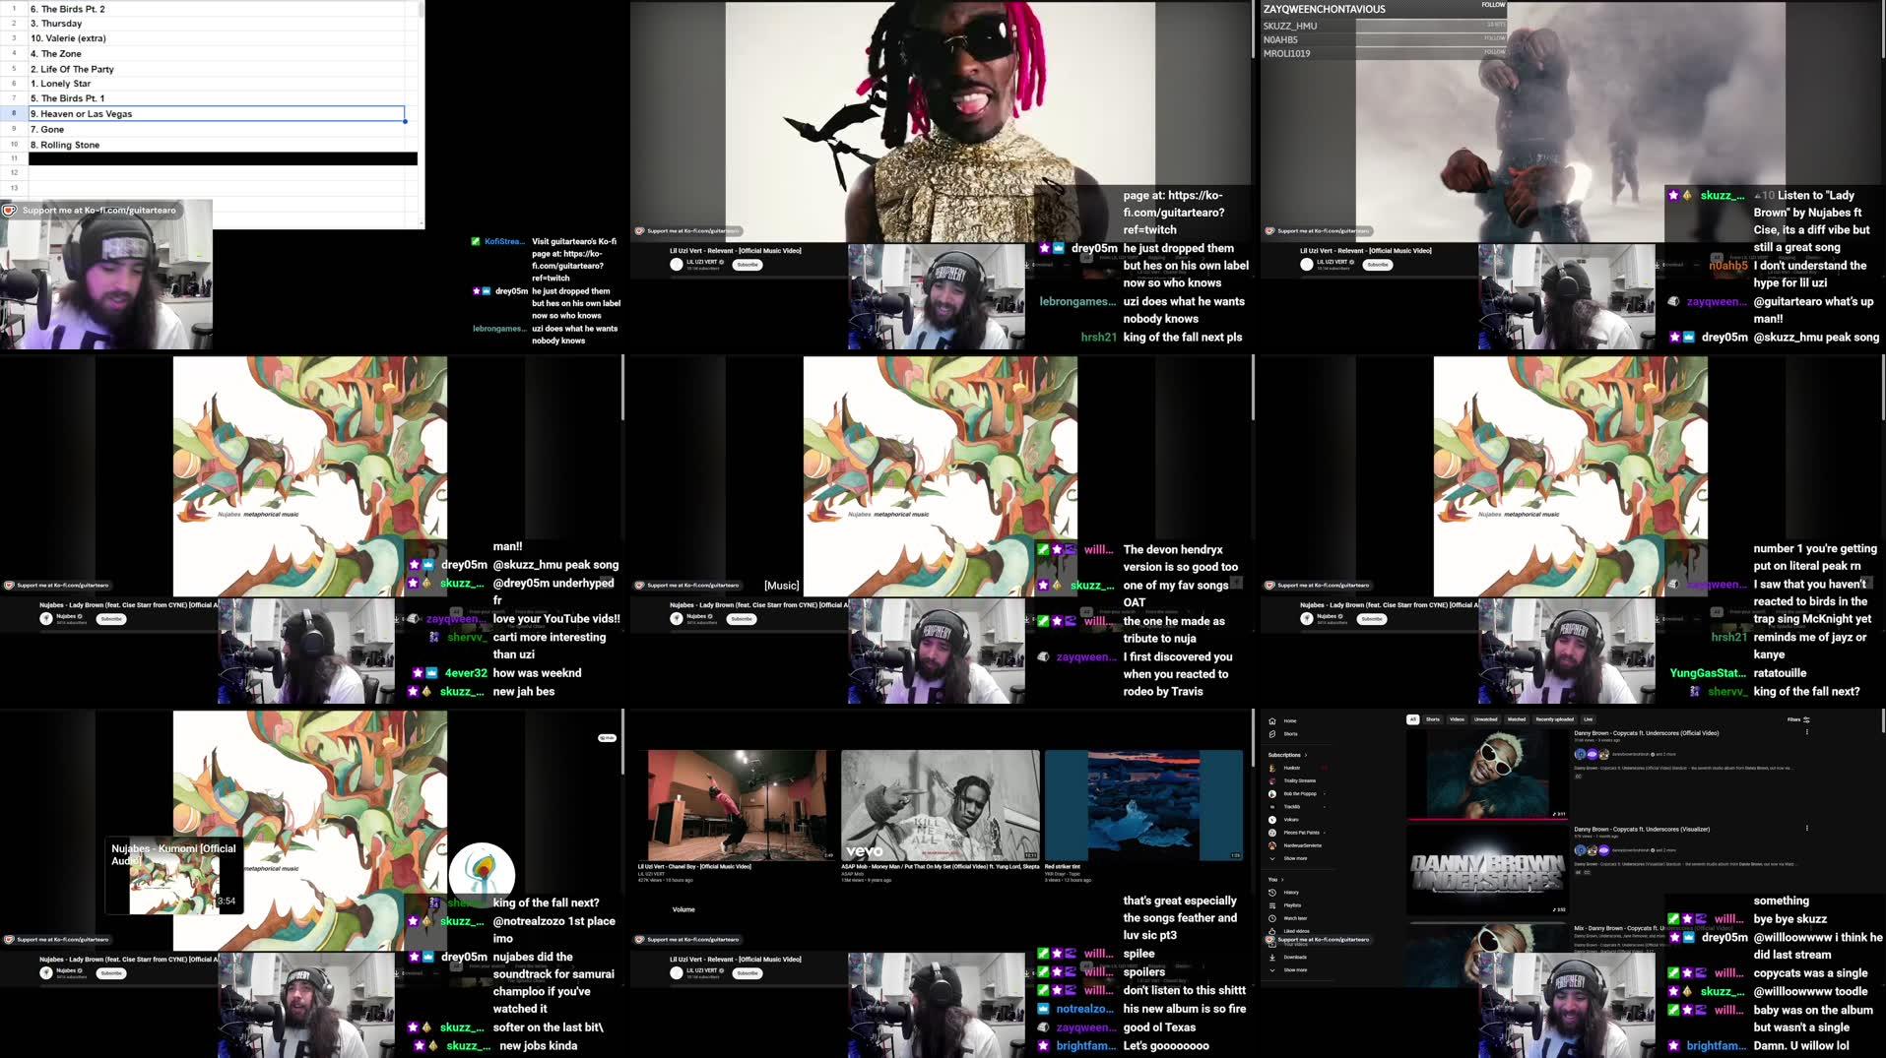Follow ZAYQWEENCHONTAVIOUS on Twitch
Image resolution: width=1886 pixels, height=1058 pixels.
(x=1493, y=6)
